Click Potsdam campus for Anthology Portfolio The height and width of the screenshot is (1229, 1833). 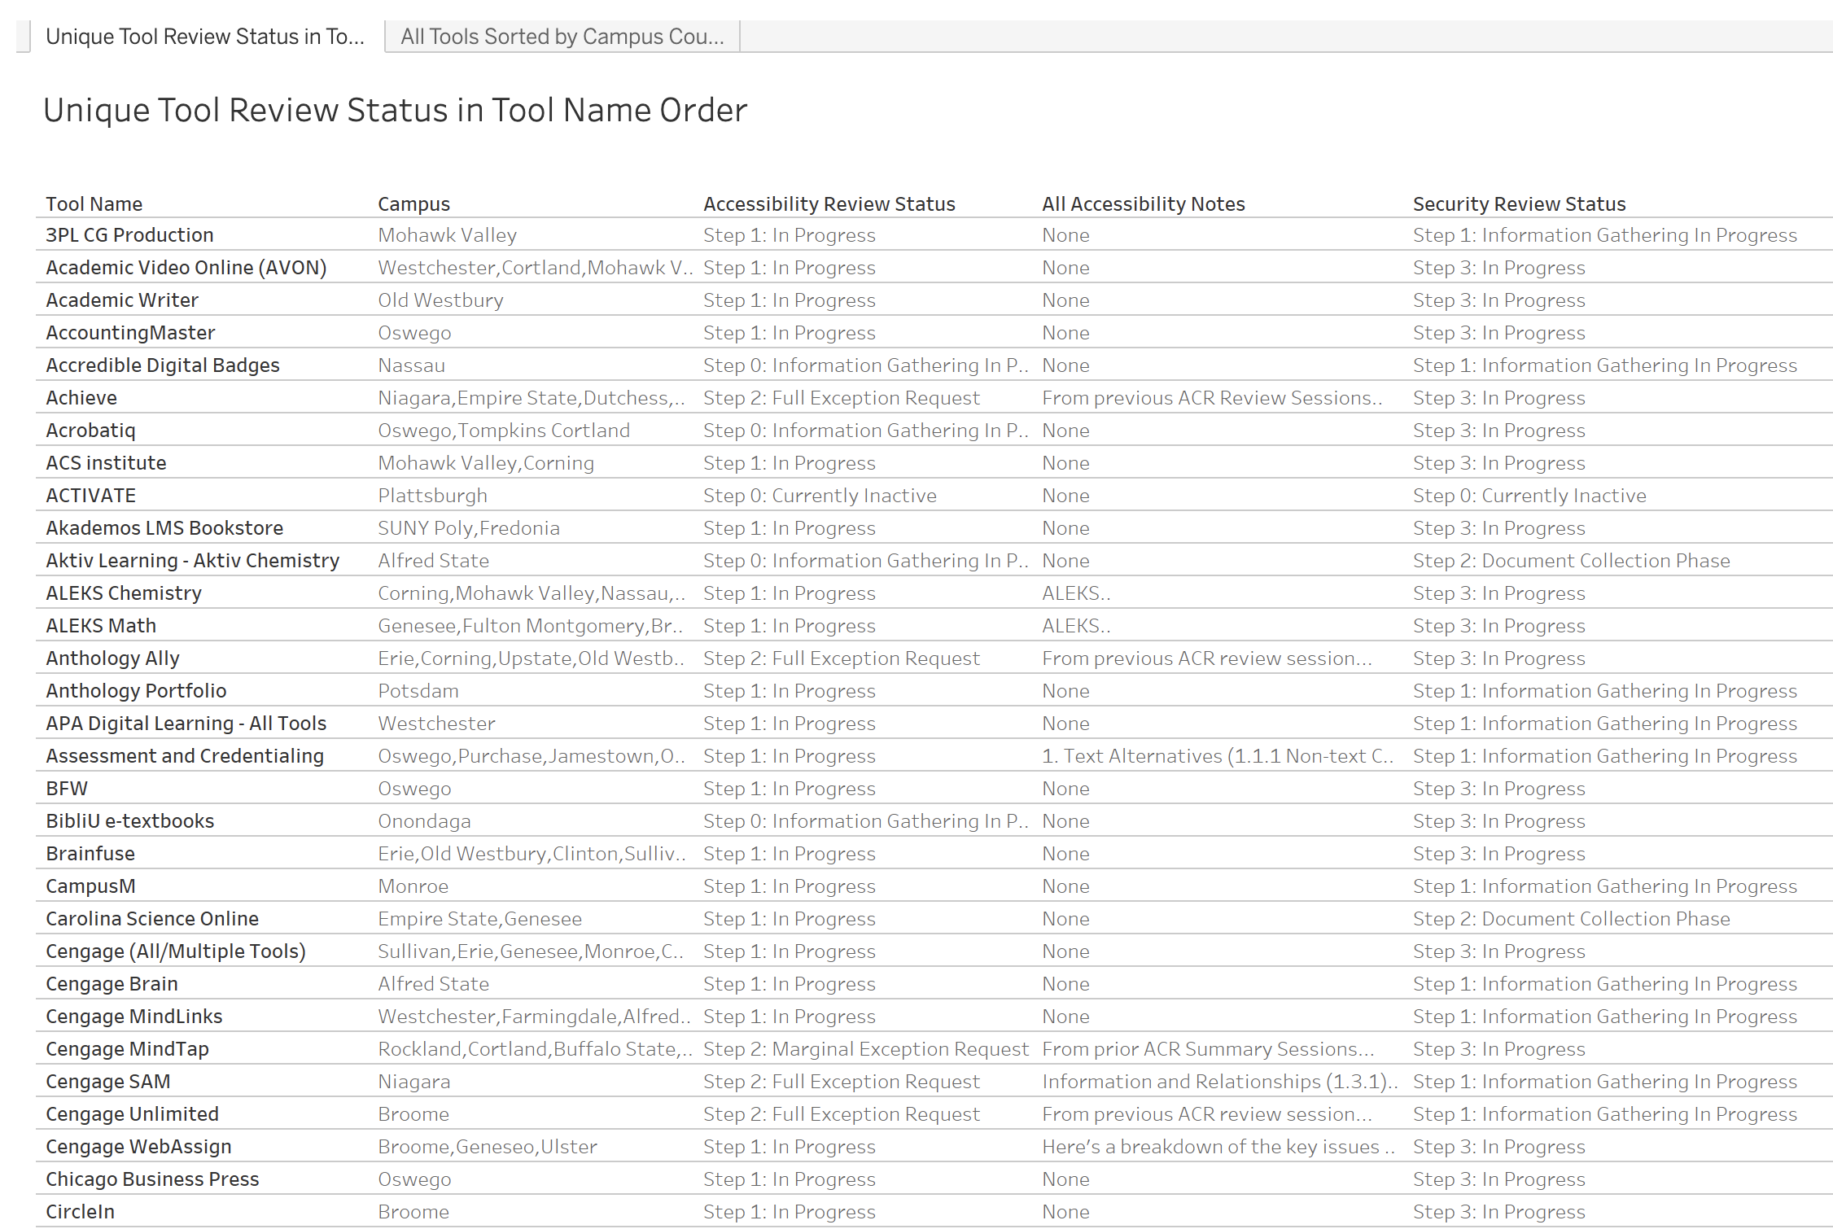click(x=418, y=691)
